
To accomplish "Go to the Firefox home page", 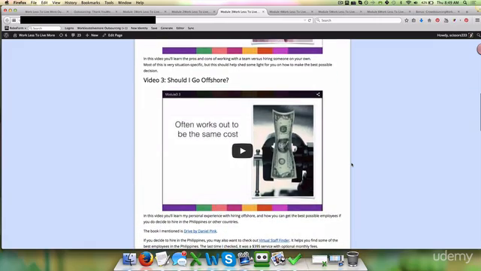I will tap(429, 20).
